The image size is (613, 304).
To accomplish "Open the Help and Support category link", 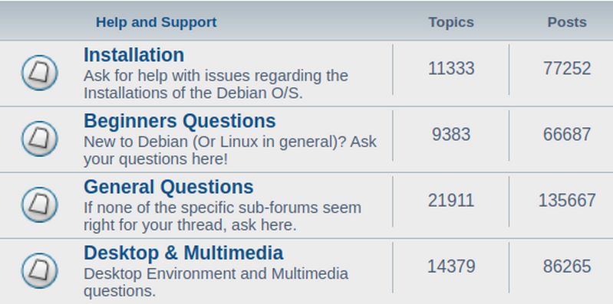I will tap(156, 22).
